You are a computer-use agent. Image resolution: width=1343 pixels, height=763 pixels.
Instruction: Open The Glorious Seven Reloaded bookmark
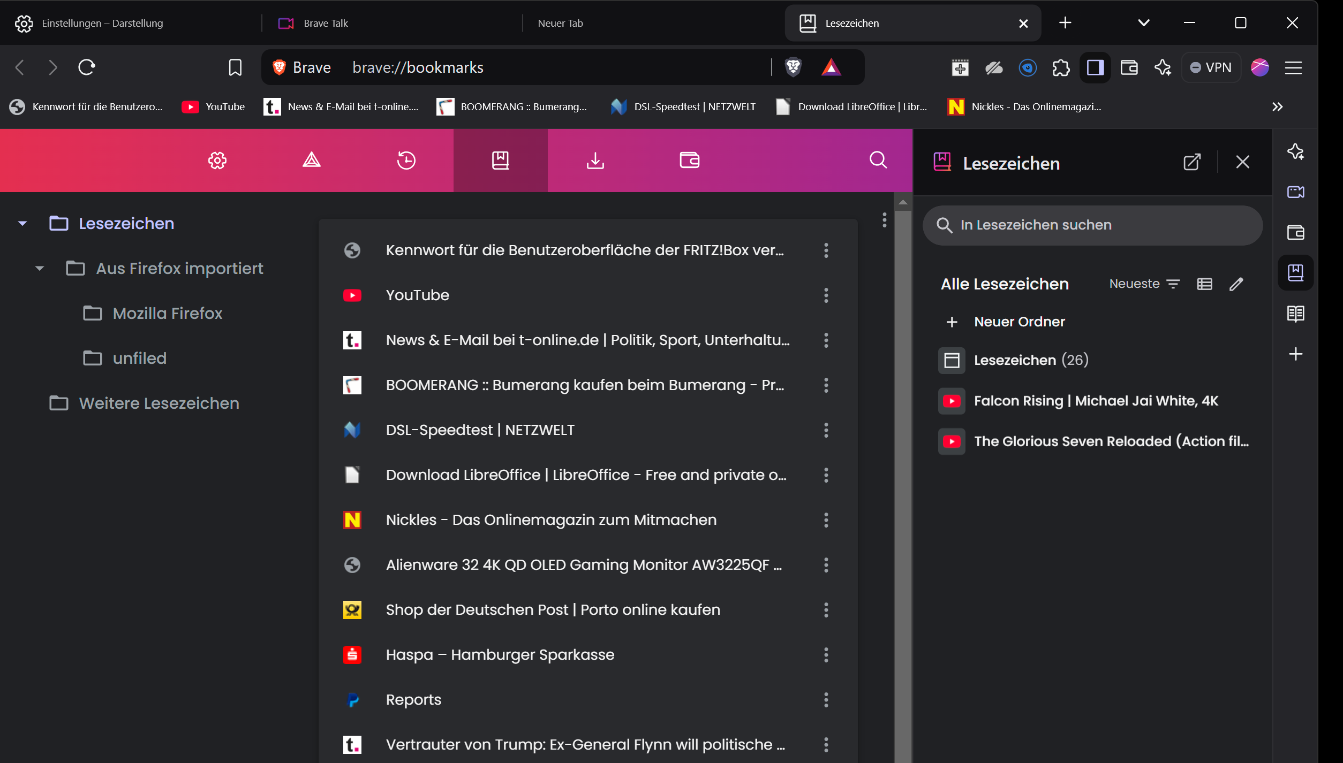click(1092, 441)
